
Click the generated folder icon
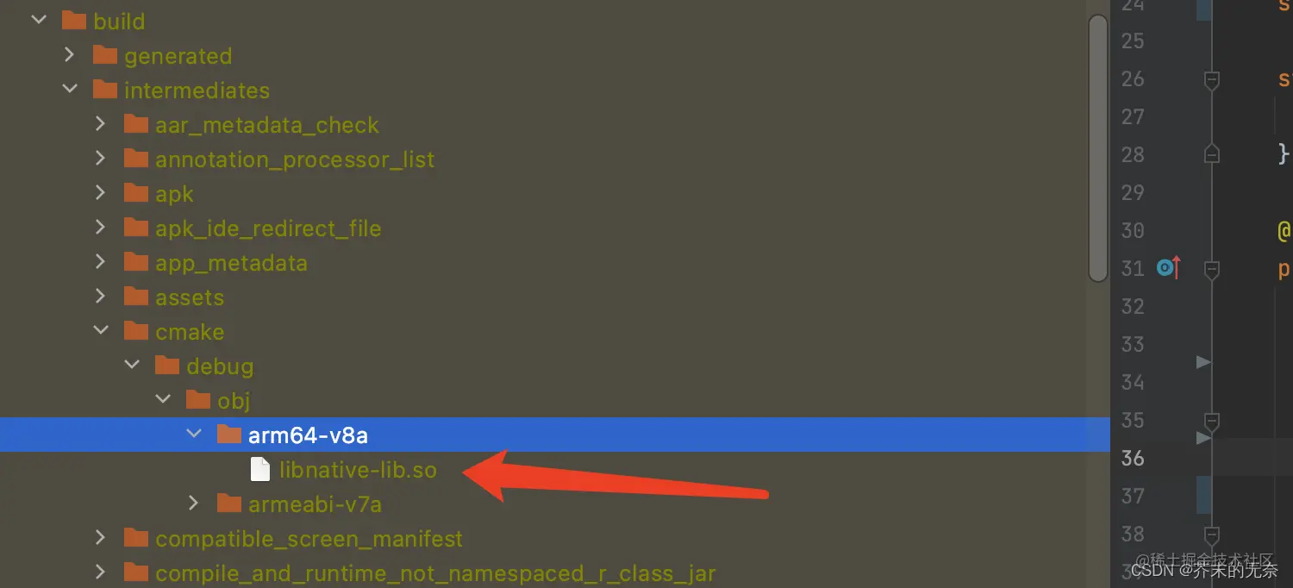(105, 55)
